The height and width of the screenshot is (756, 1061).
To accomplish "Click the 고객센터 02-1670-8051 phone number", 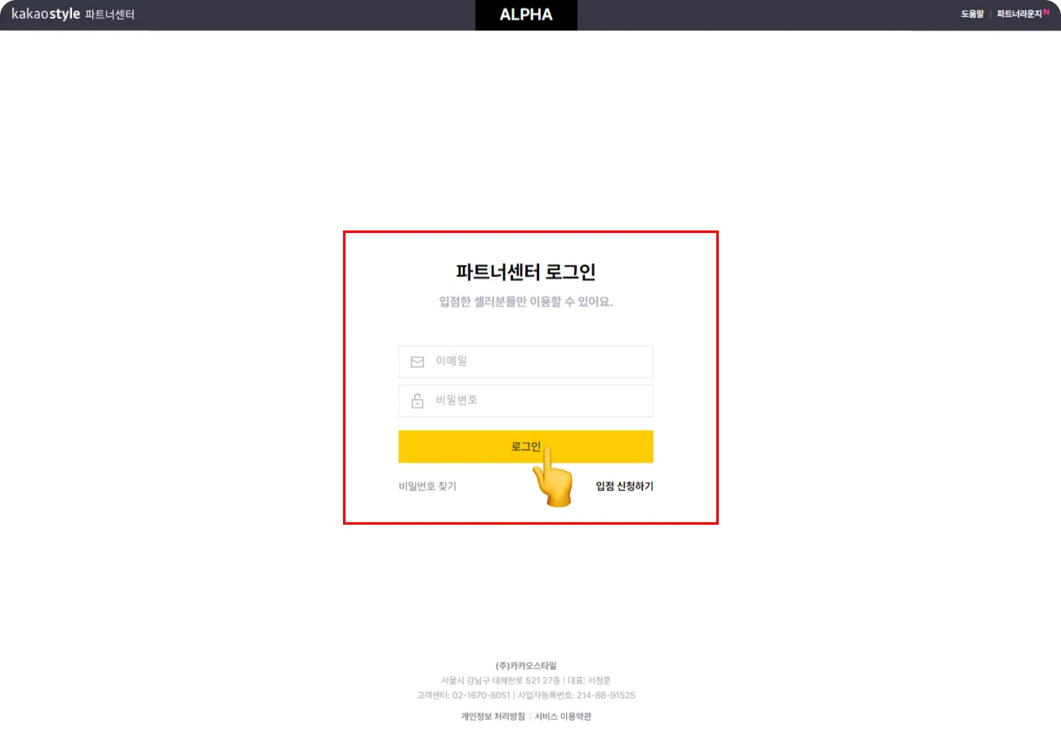I will click(x=463, y=696).
